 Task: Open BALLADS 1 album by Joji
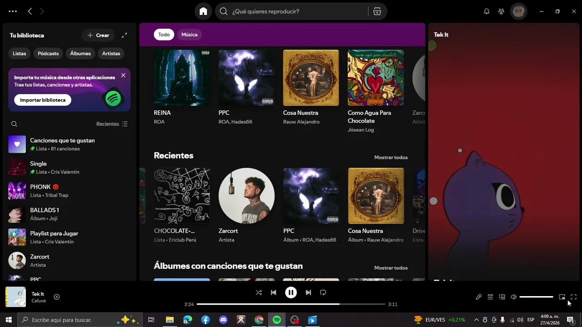(69, 214)
